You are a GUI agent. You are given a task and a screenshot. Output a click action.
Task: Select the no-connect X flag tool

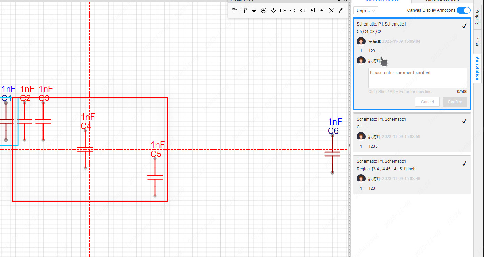(331, 10)
